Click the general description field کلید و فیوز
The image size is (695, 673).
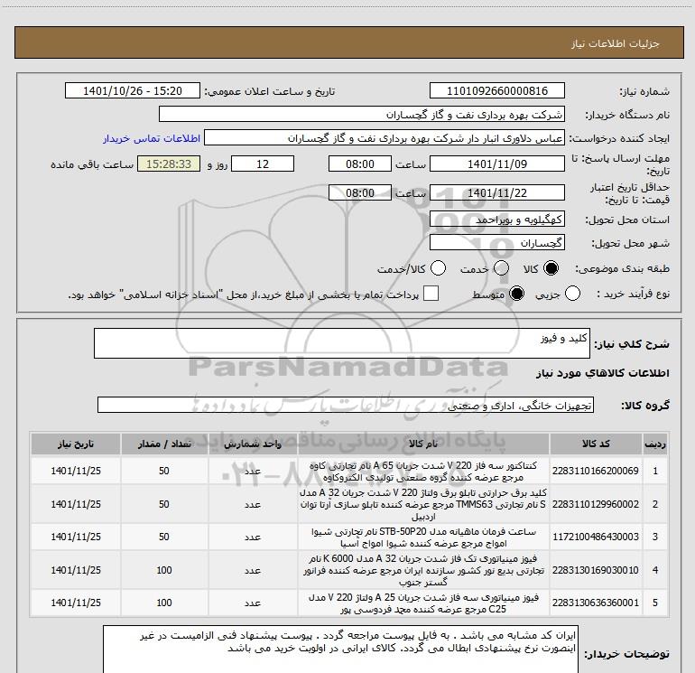342,343
